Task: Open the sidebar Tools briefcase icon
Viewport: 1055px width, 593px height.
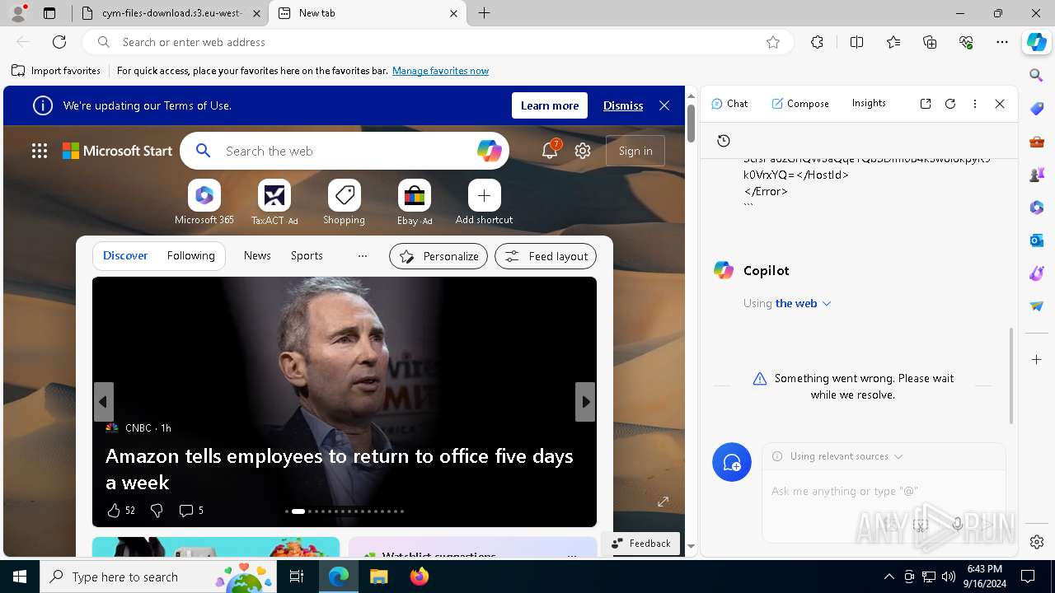Action: pyautogui.click(x=1037, y=142)
